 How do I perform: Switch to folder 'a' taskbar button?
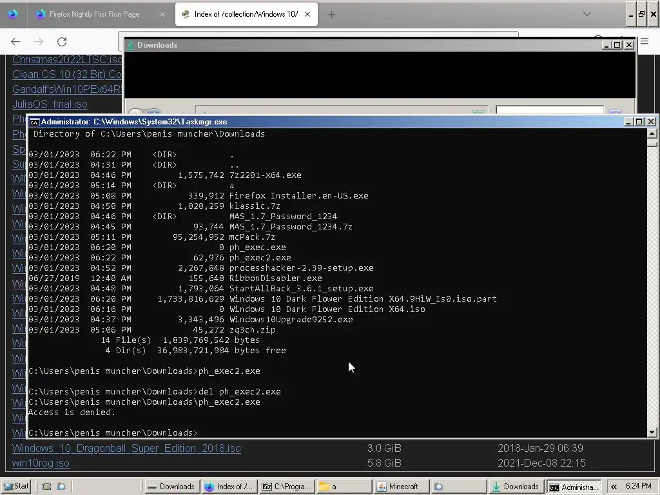point(344,487)
